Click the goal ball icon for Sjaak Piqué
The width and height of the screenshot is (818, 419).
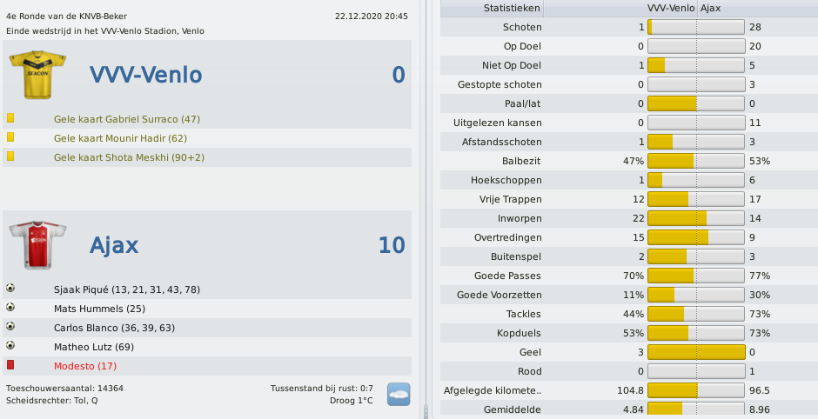click(x=10, y=289)
